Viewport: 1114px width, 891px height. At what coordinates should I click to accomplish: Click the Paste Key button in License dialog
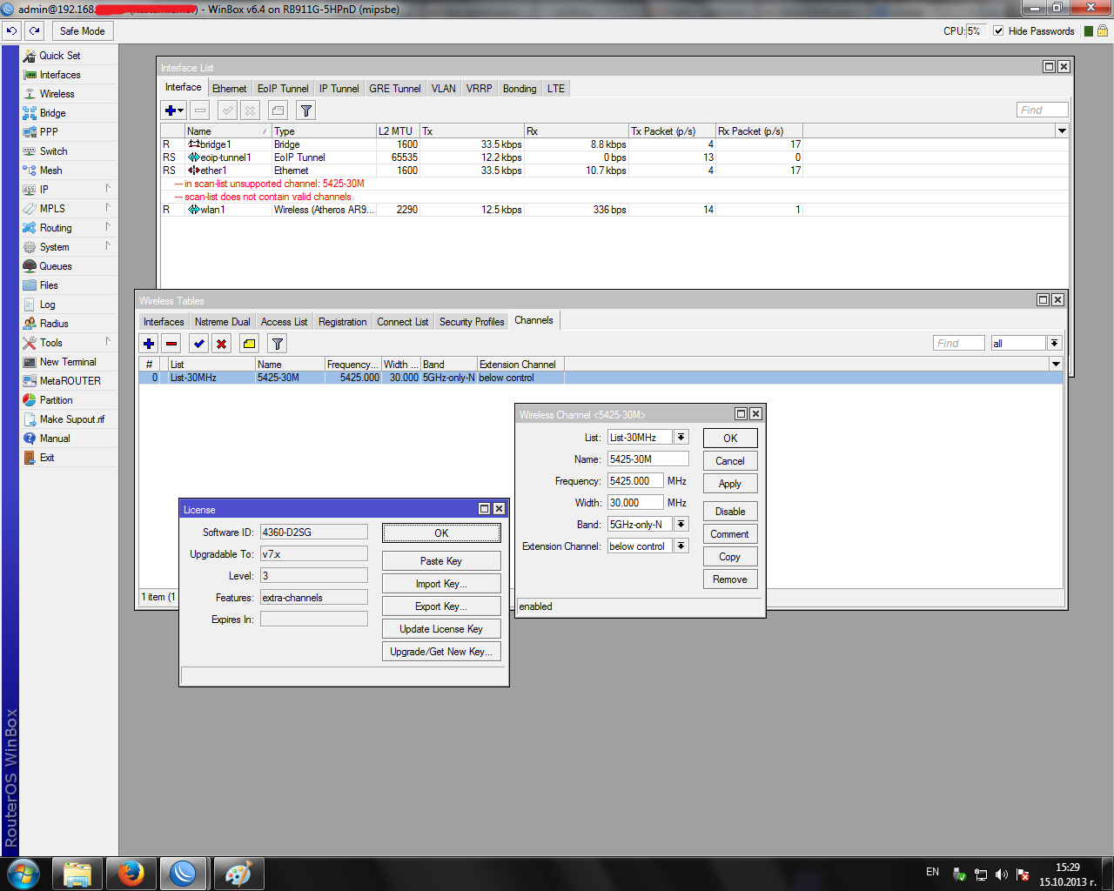tap(441, 559)
